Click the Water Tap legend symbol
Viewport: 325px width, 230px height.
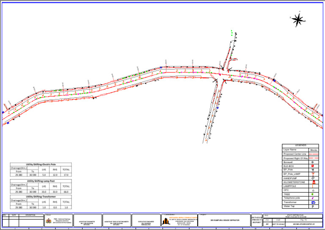313,206
